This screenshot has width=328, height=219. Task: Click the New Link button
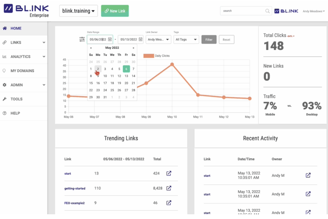115,11
